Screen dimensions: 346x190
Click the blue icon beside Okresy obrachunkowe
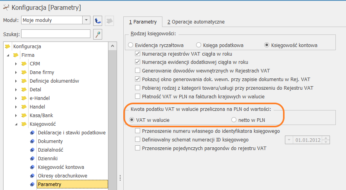(x=32, y=176)
